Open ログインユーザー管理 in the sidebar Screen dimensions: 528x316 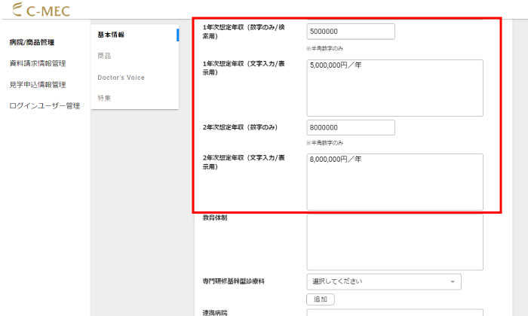click(x=45, y=106)
